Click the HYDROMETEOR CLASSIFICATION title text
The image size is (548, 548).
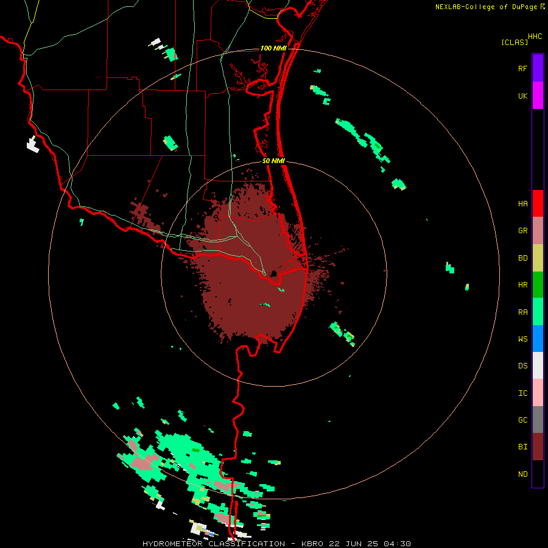click(x=214, y=544)
